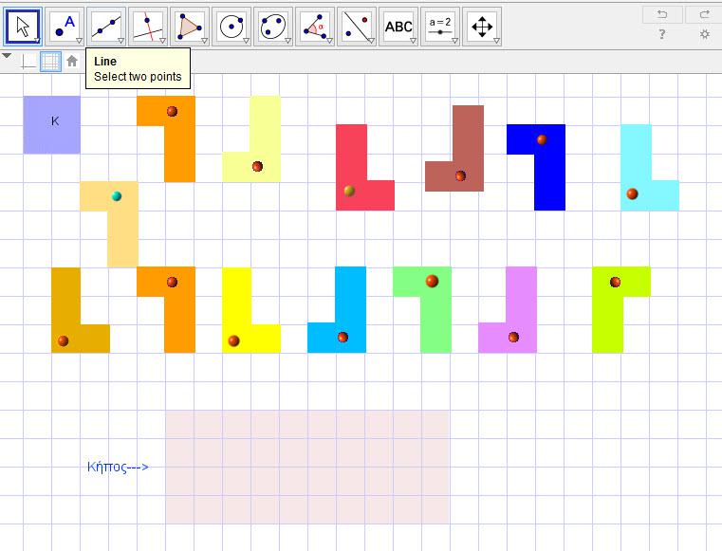722x551 pixels.
Task: Click the Undo arrow
Action: (x=662, y=14)
